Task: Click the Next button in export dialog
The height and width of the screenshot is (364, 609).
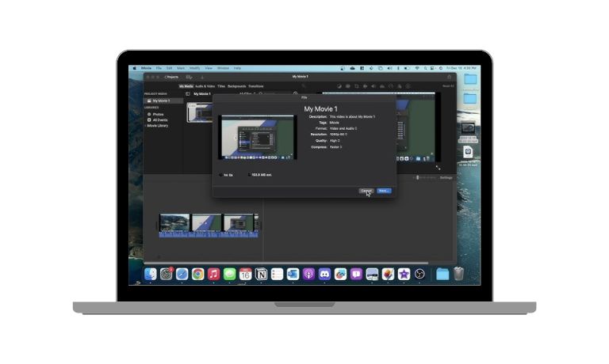Action: pyautogui.click(x=384, y=191)
